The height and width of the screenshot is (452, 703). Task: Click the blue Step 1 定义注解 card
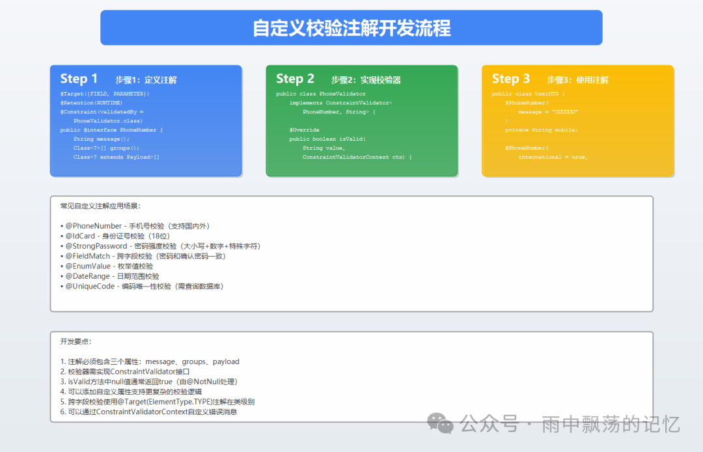146,119
